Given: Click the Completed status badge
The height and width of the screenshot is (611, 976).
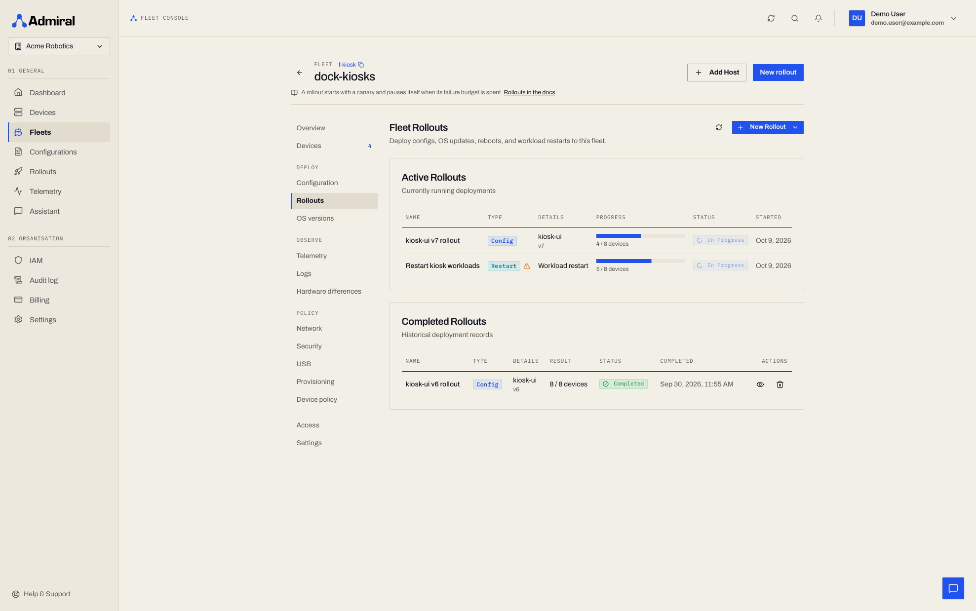Looking at the screenshot, I should click(623, 384).
